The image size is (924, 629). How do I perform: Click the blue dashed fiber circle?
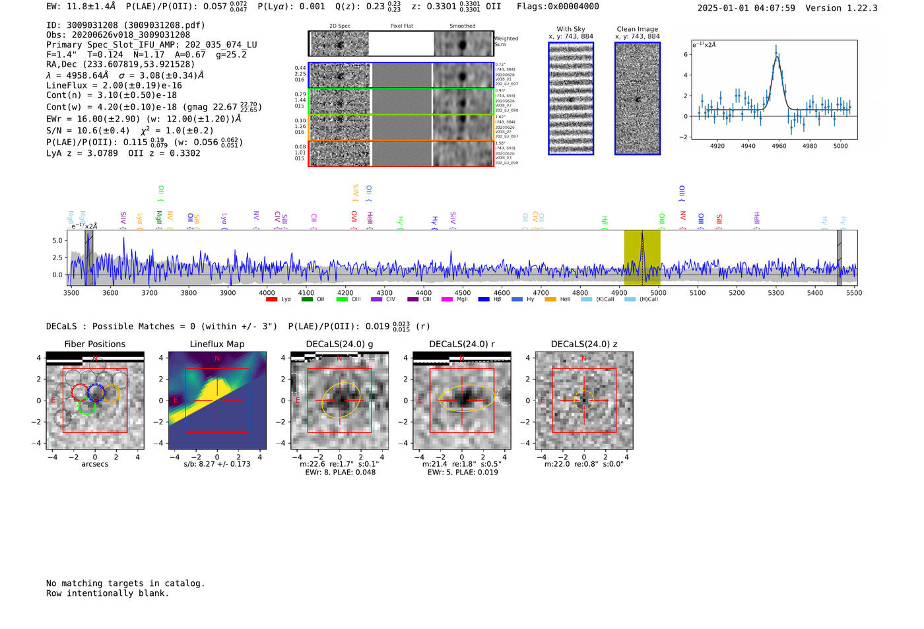(96, 392)
